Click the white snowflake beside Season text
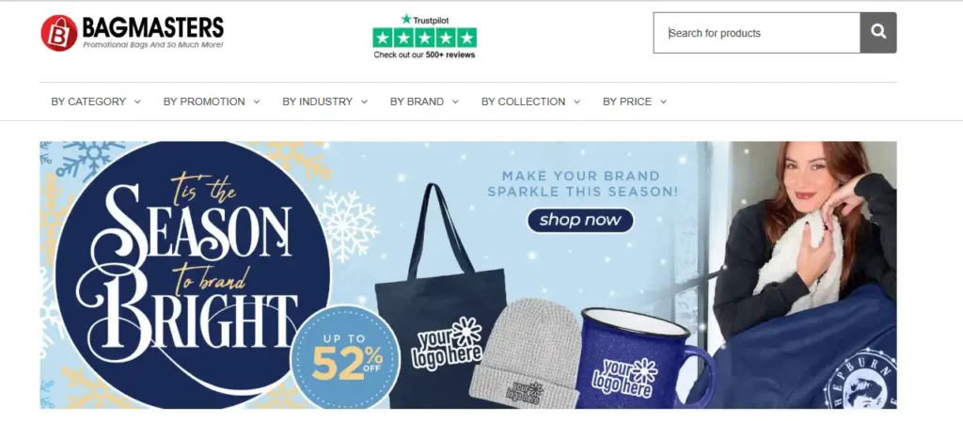Image resolution: width=963 pixels, height=421 pixels. point(348,226)
